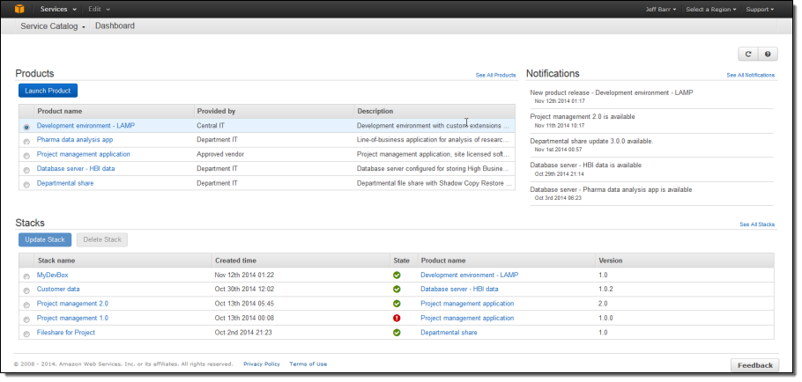The height and width of the screenshot is (382, 802).
Task: Open the Jeff Barr account dropdown
Action: point(661,9)
